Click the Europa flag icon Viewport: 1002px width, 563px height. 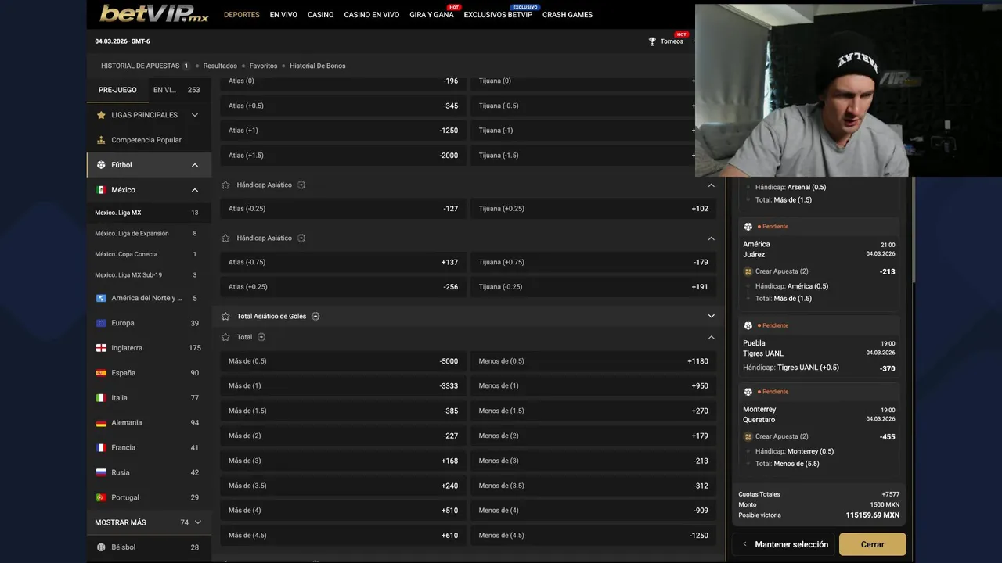click(x=101, y=323)
